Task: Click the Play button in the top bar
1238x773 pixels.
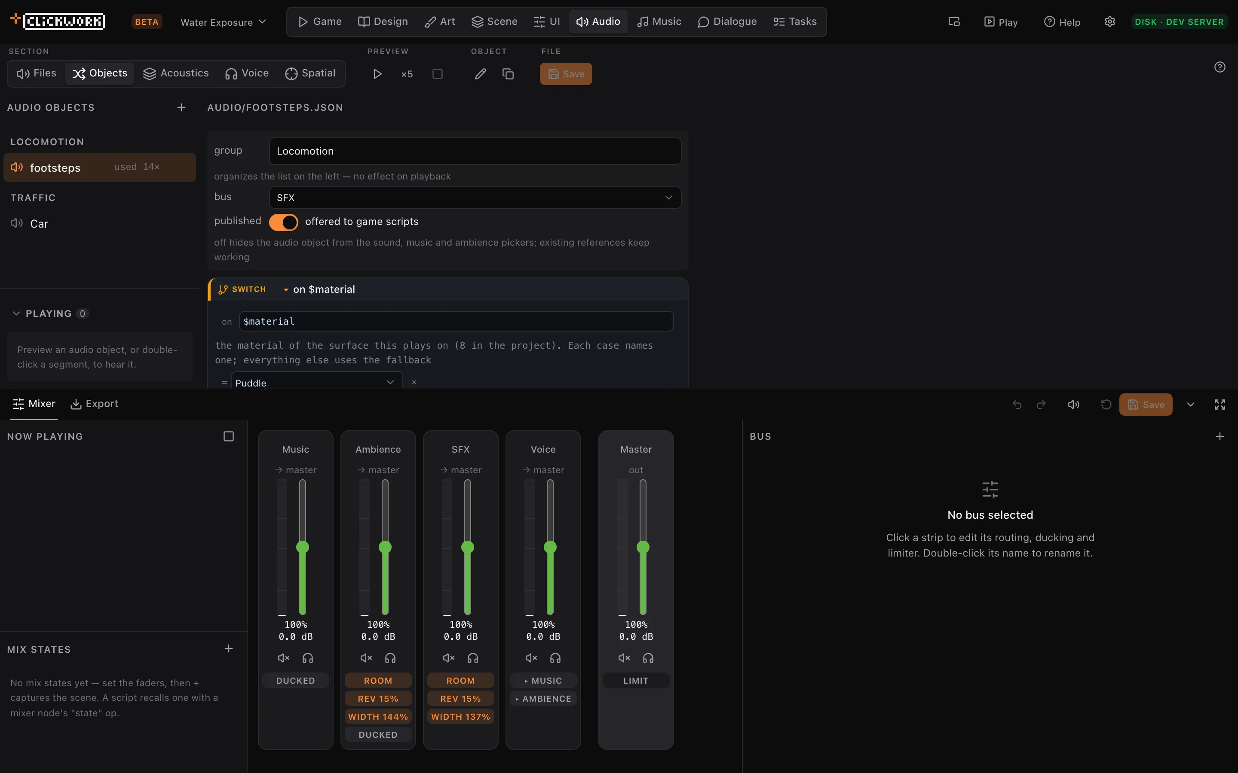Action: pyautogui.click(x=1001, y=22)
